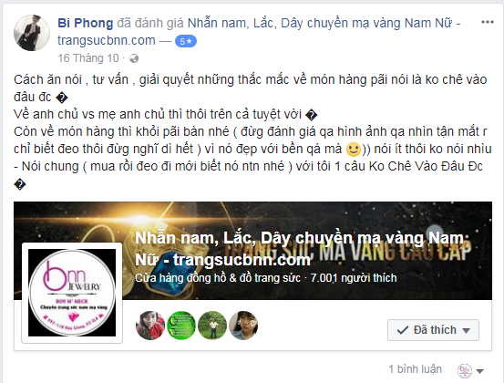Click the girl with dark hair avatar

click(243, 326)
